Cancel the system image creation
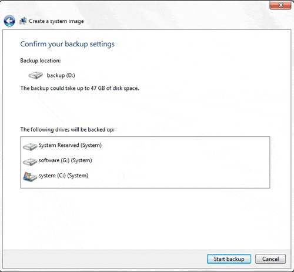The width and height of the screenshot is (294, 272). (270, 259)
